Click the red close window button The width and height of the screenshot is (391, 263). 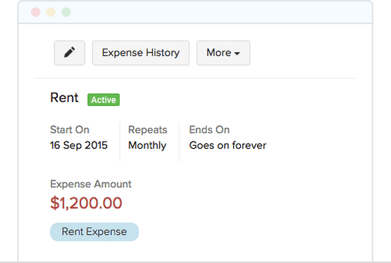click(x=35, y=12)
